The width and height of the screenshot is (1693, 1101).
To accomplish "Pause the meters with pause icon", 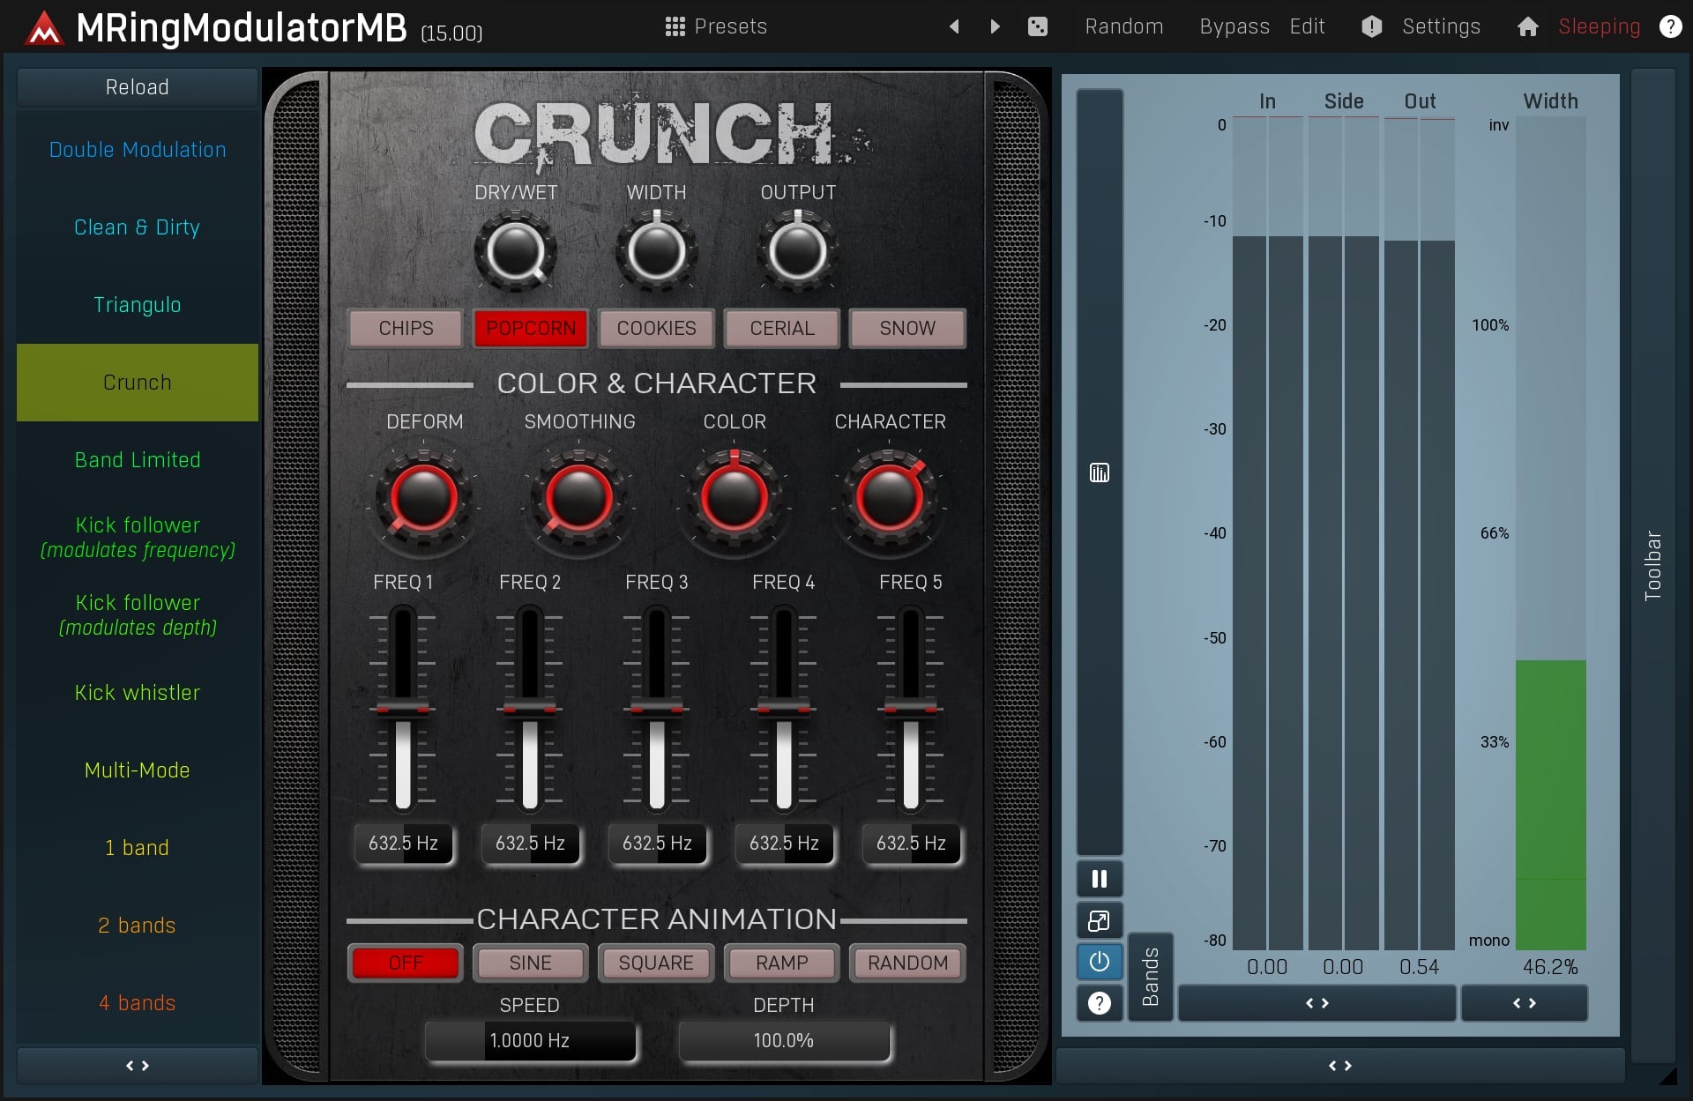I will point(1099,879).
